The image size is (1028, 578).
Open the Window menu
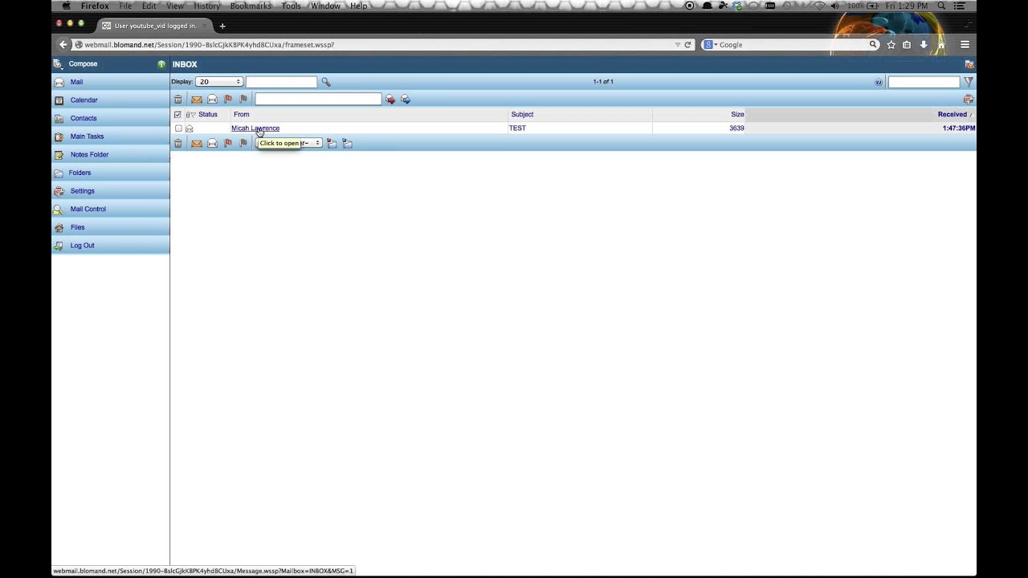(325, 6)
